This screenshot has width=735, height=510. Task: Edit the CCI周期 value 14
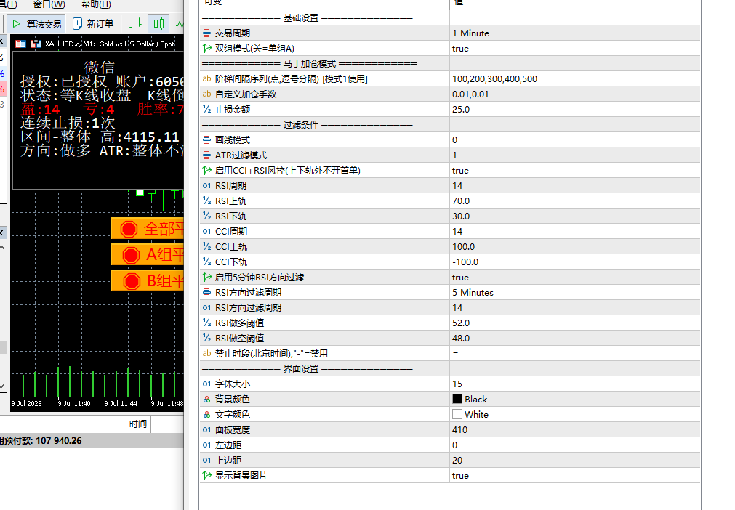tap(574, 231)
